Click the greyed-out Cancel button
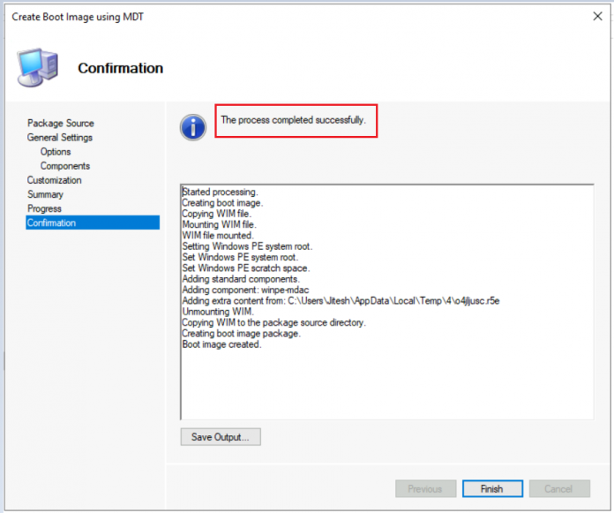The width and height of the screenshot is (614, 513). tap(558, 489)
